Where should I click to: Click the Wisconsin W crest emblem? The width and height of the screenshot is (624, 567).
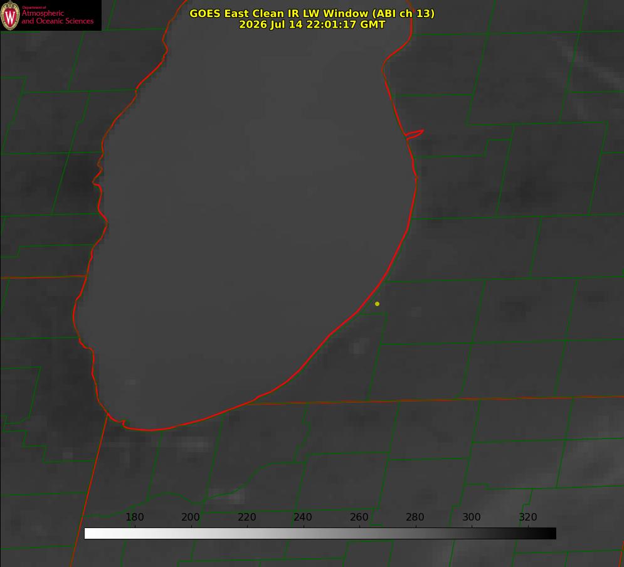coord(10,16)
